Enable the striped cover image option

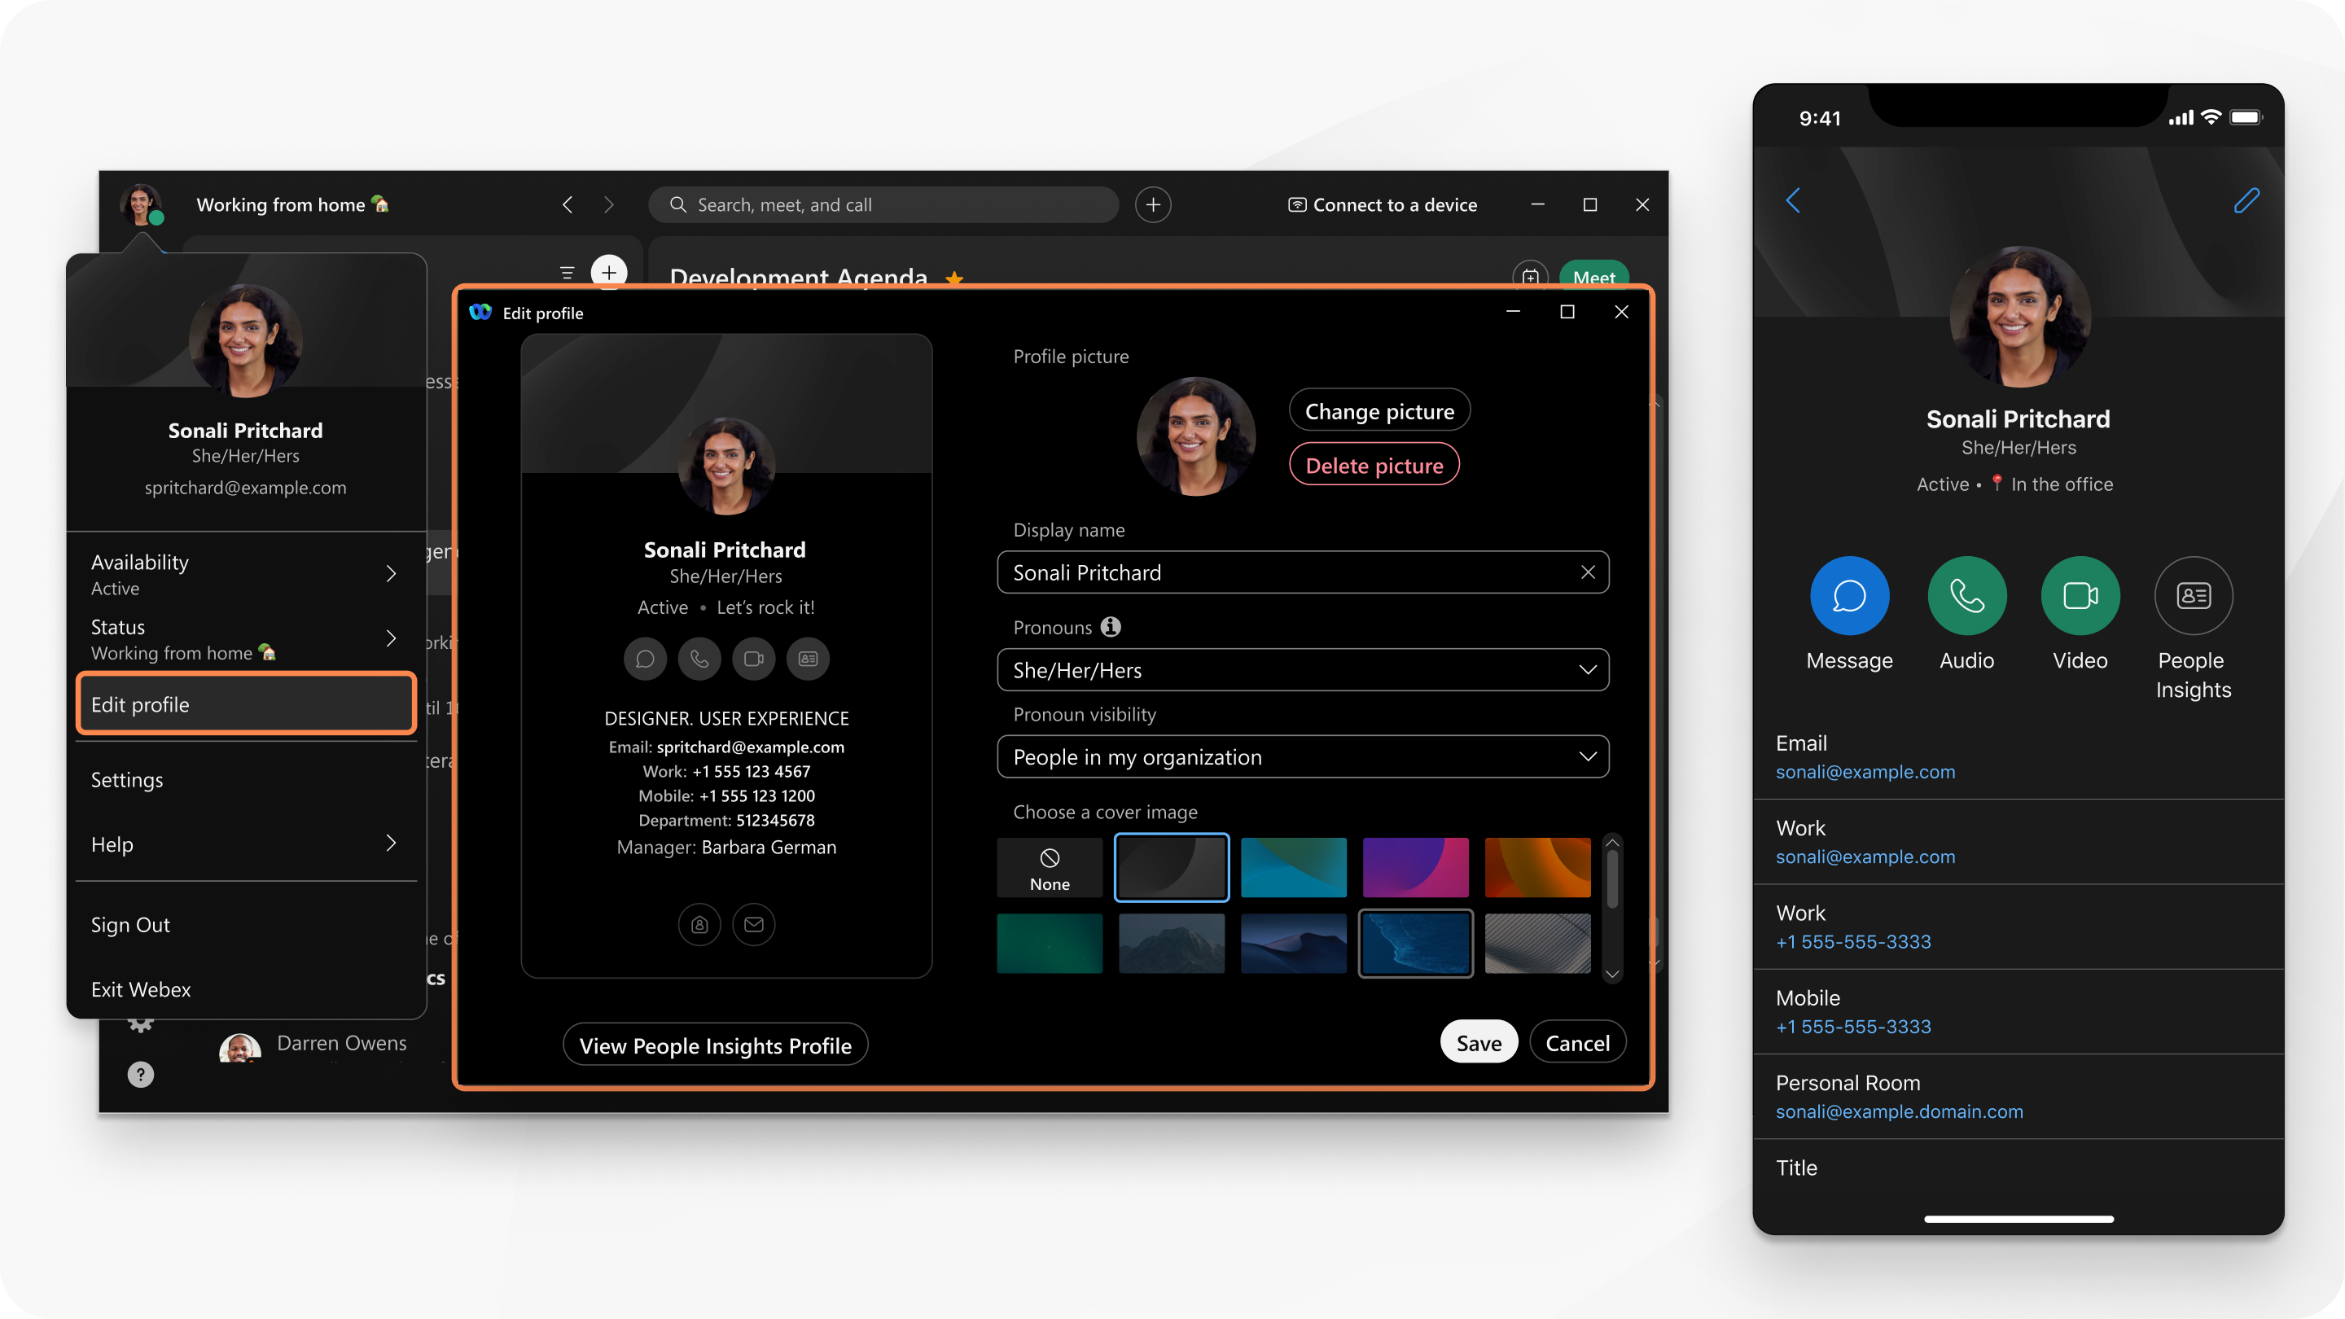click(1536, 942)
